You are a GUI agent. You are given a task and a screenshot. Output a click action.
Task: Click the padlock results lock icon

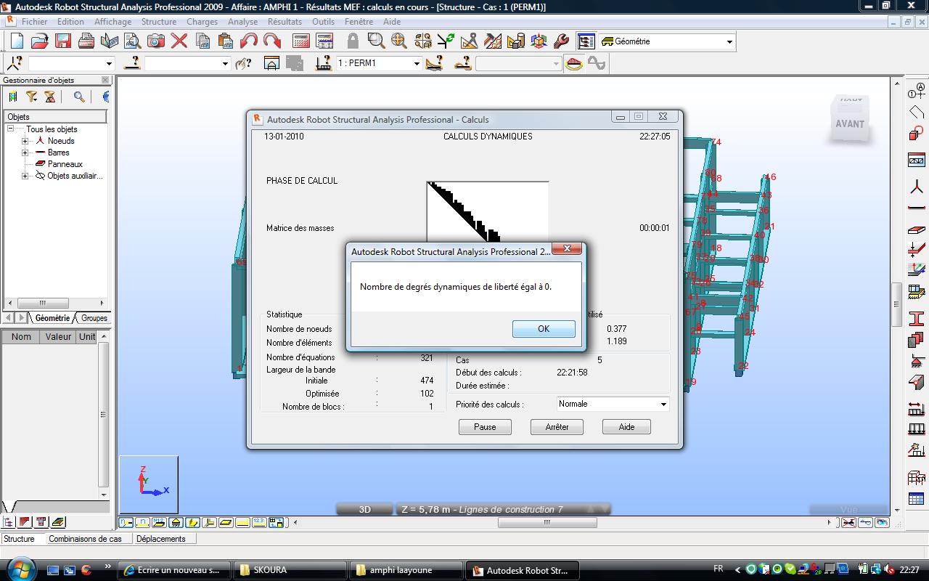[353, 41]
